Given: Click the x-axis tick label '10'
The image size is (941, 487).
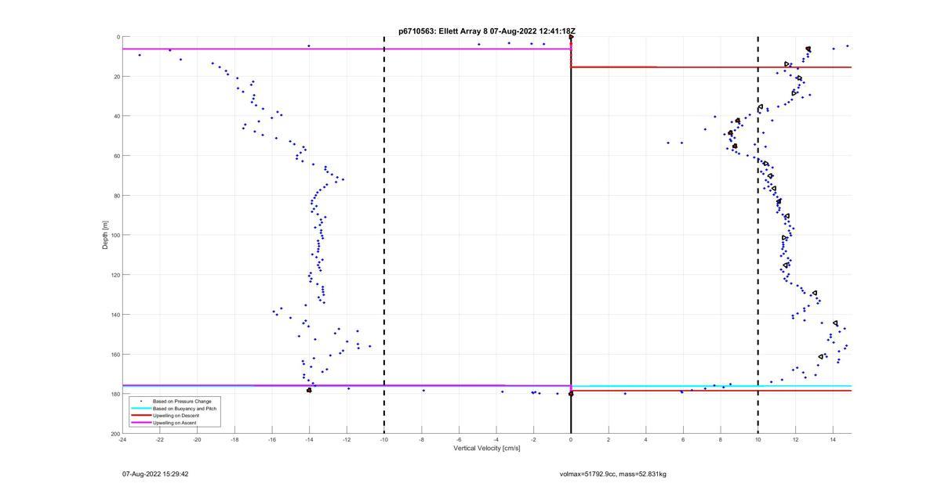Looking at the screenshot, I should [758, 439].
